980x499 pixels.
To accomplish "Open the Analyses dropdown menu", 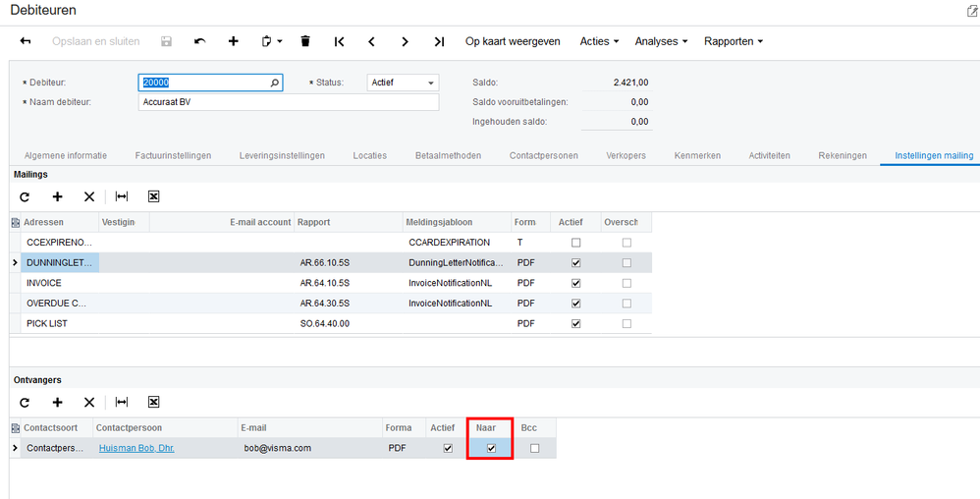I will tap(661, 41).
